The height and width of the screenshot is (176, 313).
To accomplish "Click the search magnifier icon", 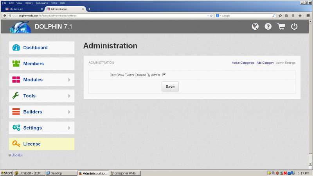I will (x=273, y=16).
